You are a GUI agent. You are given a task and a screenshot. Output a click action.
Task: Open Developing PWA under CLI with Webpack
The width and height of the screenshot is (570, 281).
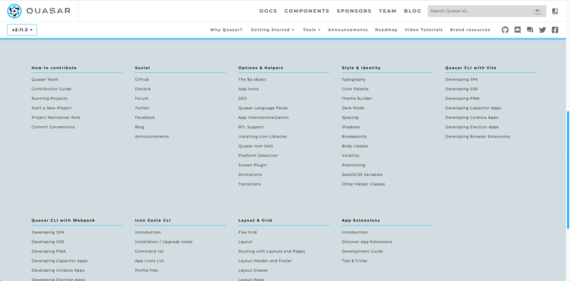click(48, 251)
